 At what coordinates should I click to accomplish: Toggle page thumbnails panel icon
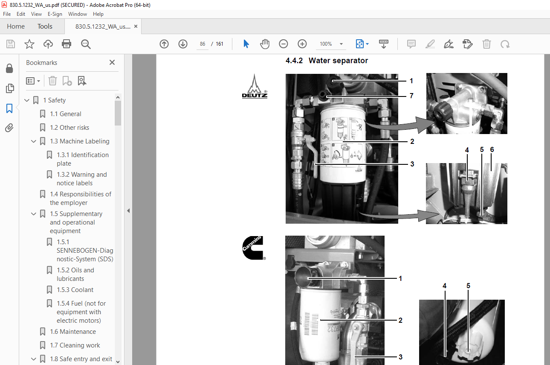(x=9, y=88)
